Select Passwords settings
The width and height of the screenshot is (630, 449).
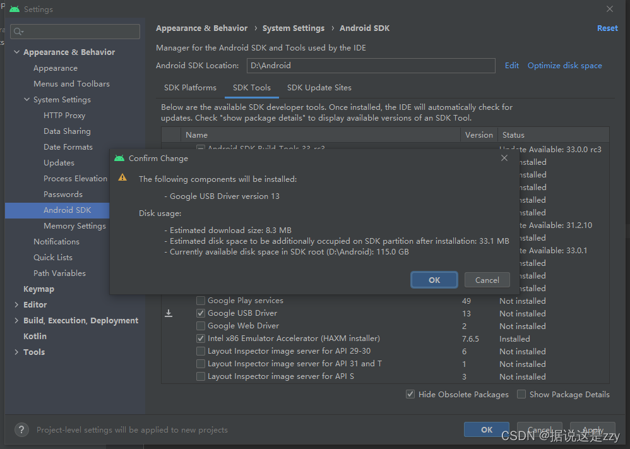(63, 194)
